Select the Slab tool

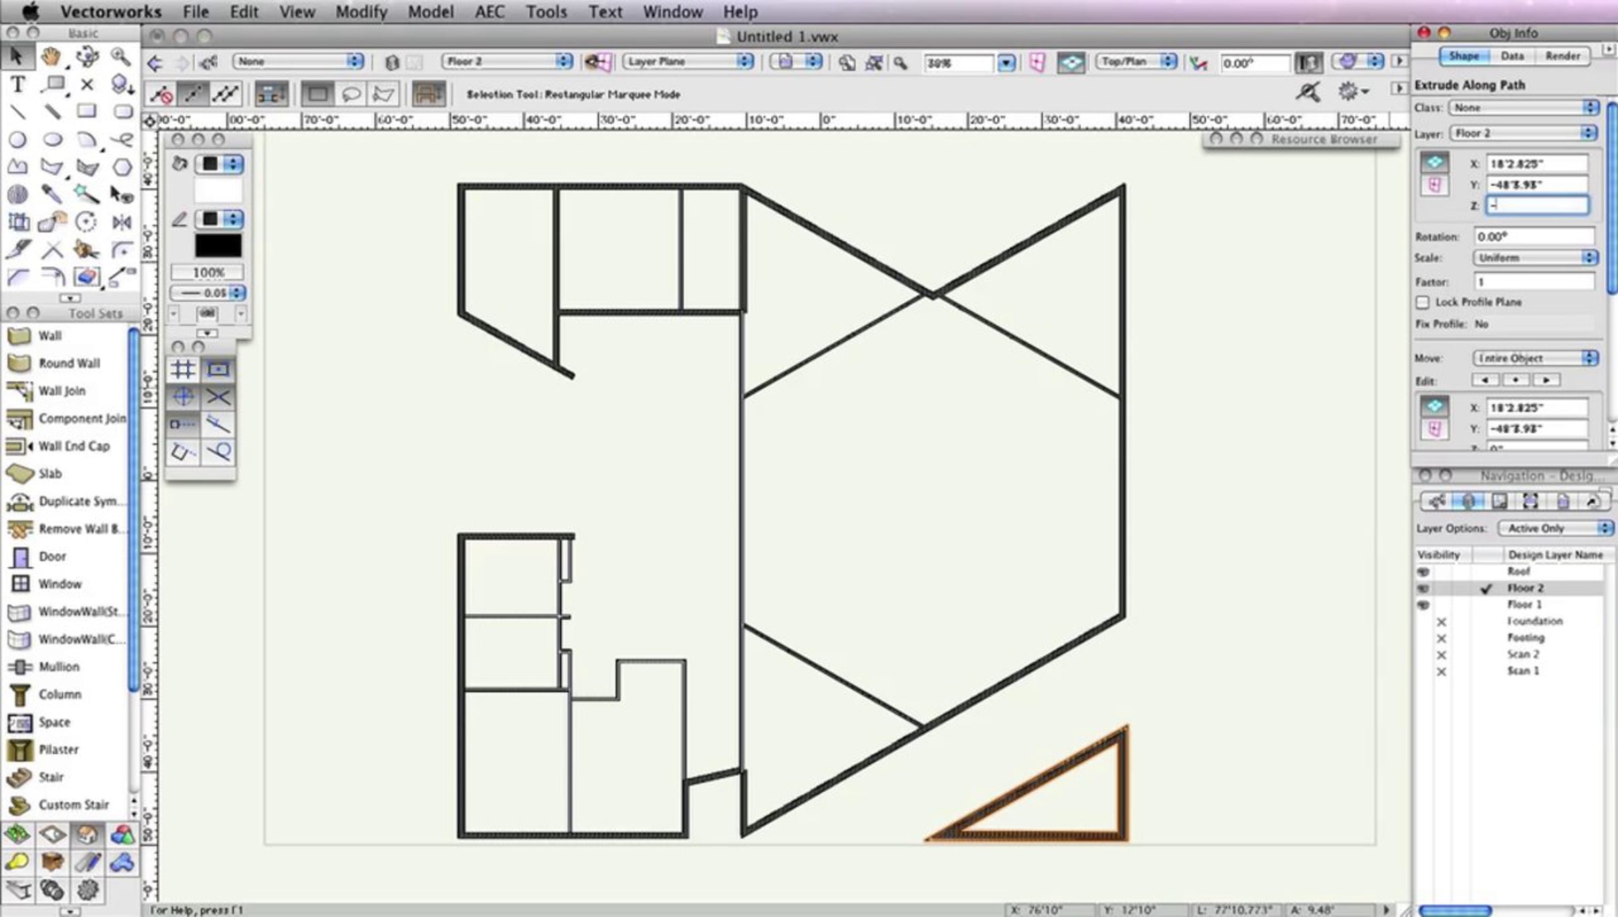coord(50,474)
